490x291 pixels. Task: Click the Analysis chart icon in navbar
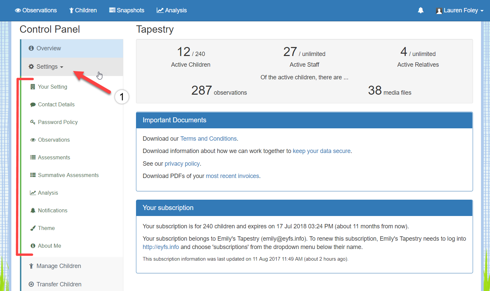coord(160,10)
